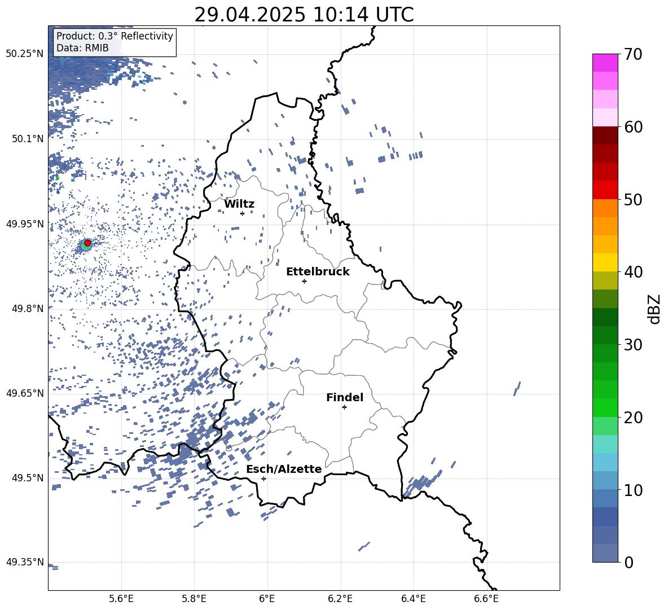Click the Product: 0.3° Reflectivity text
This screenshot has height=610, width=668.
point(115,36)
